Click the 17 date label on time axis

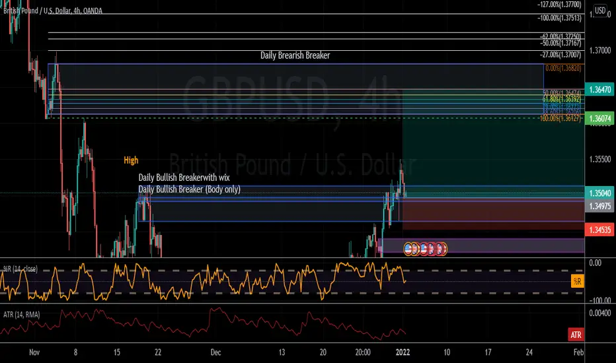point(488,352)
